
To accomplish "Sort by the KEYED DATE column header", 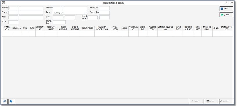I will click(x=178, y=28).
